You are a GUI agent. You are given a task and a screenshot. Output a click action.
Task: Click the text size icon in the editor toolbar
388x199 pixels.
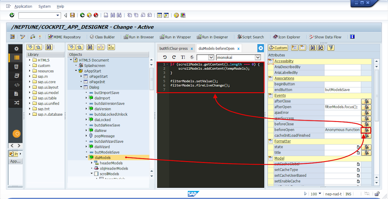pos(183,57)
